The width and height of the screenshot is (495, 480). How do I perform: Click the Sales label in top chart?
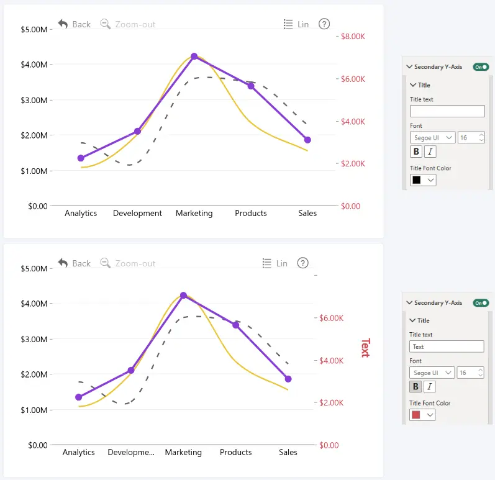(x=307, y=214)
